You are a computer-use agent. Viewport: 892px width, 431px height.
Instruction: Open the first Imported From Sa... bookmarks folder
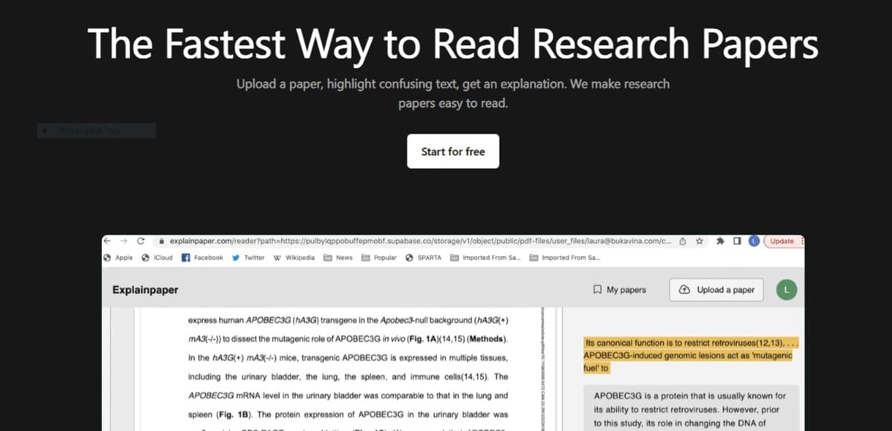coord(485,258)
